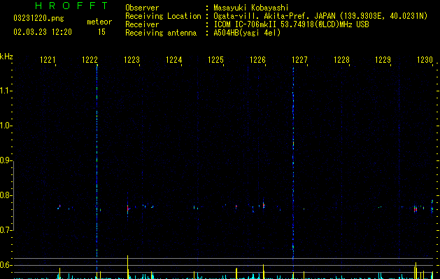Click the 0.6 frequency axis label
Screen dimensions: 440x279
(x=6, y=265)
